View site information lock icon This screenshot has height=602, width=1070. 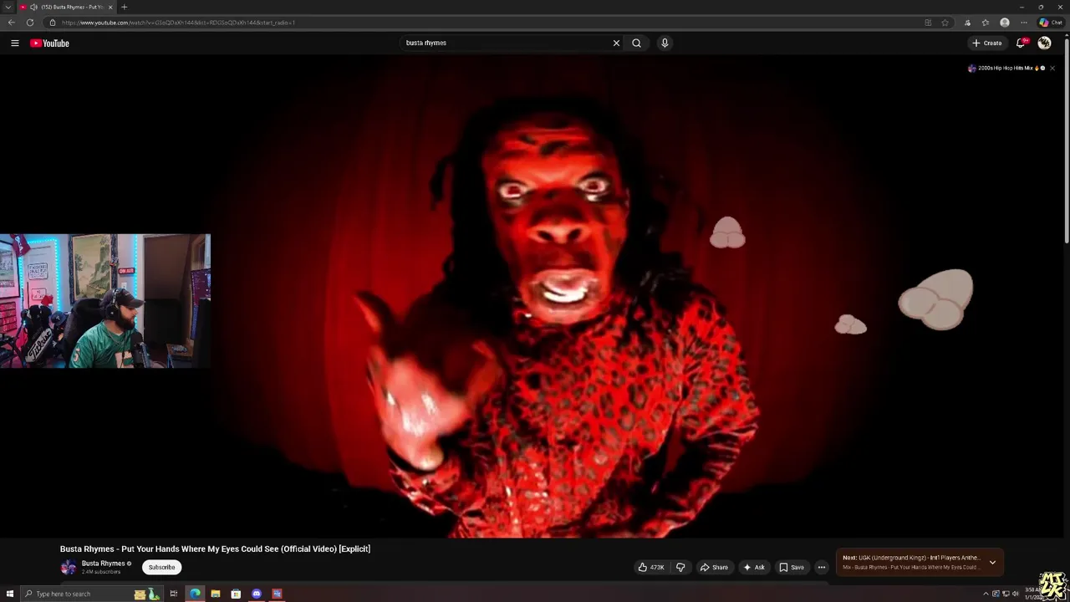52,23
